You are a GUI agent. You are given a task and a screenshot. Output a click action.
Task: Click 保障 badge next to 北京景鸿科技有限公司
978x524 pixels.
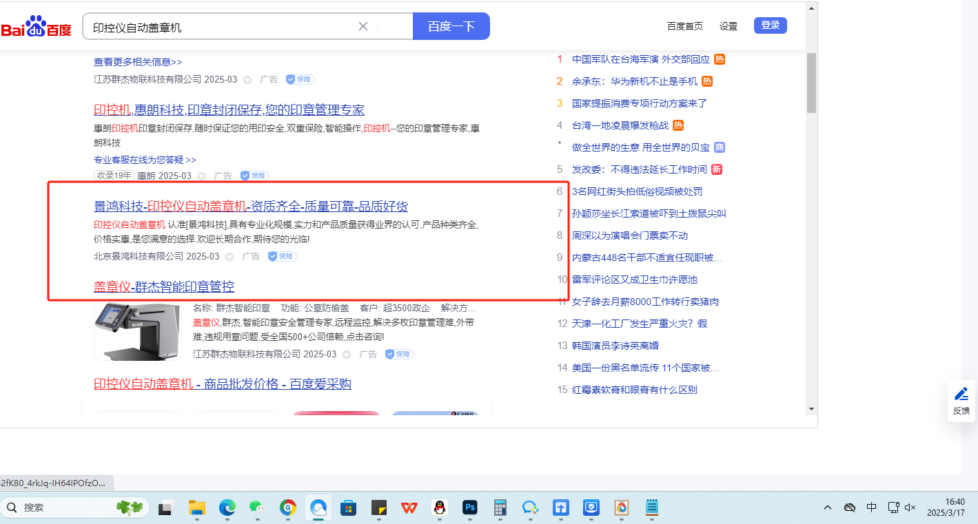tap(282, 256)
